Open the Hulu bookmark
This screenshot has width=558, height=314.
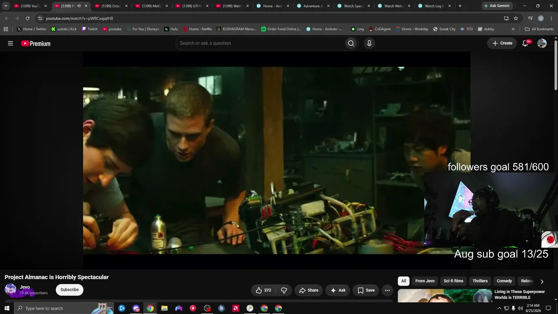(171, 29)
